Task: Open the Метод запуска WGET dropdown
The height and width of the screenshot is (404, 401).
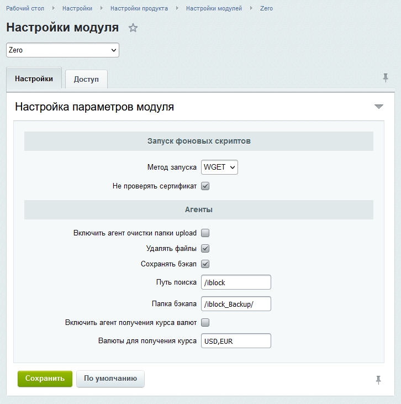Action: click(x=219, y=167)
